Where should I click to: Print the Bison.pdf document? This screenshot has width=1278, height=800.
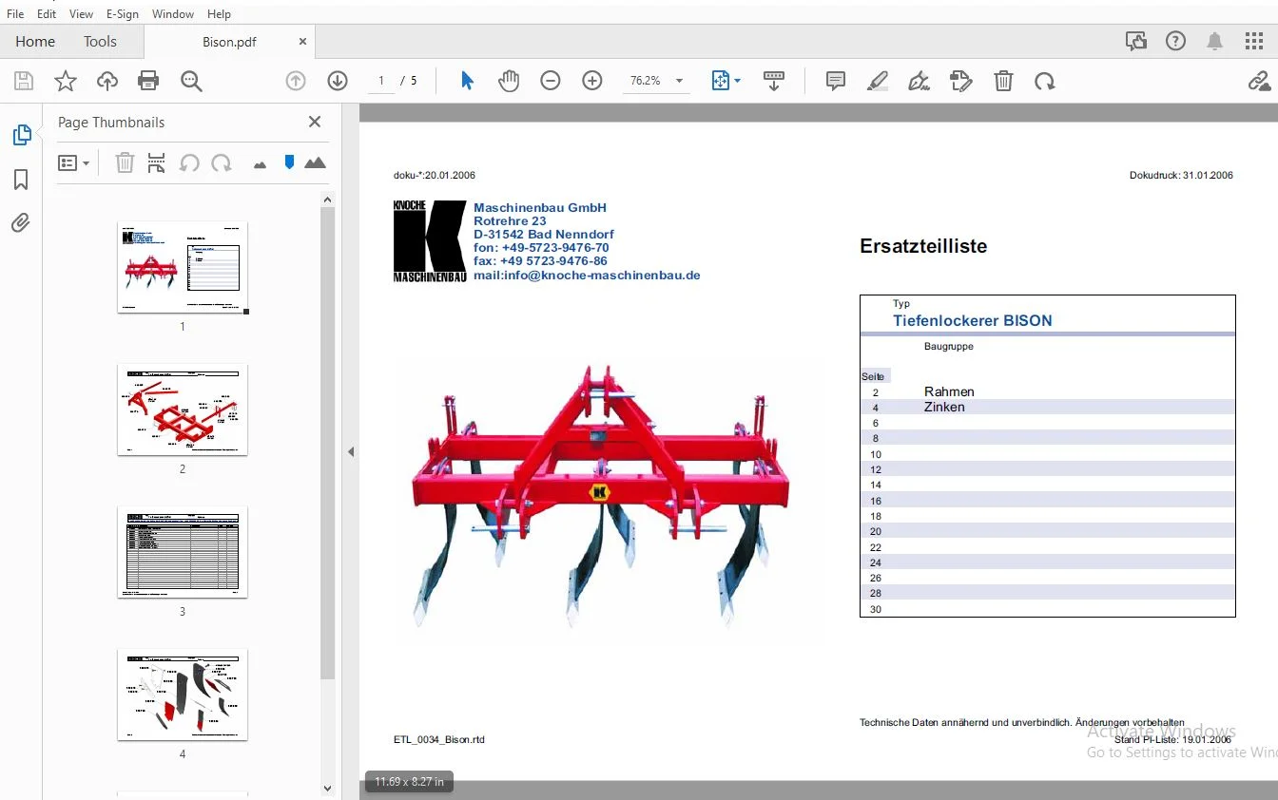pos(148,82)
